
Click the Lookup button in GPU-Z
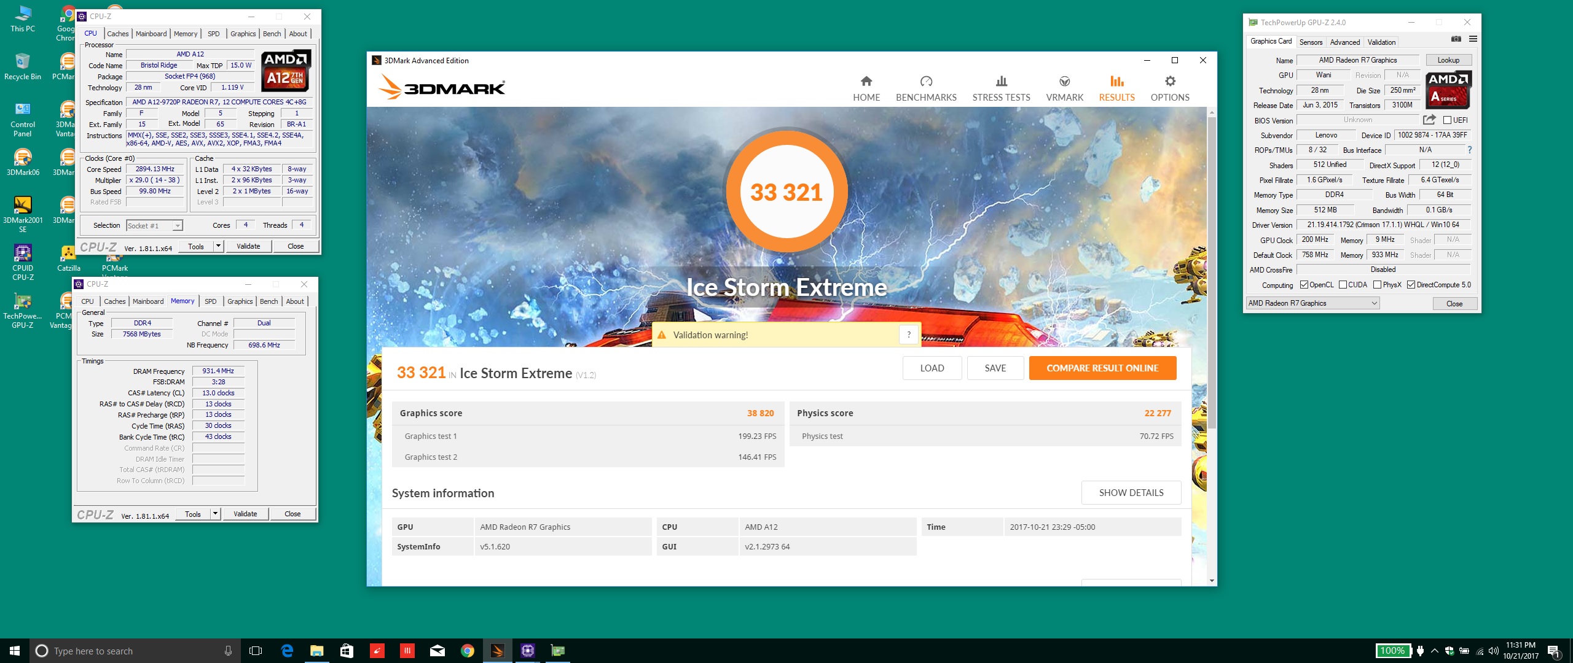point(1448,60)
